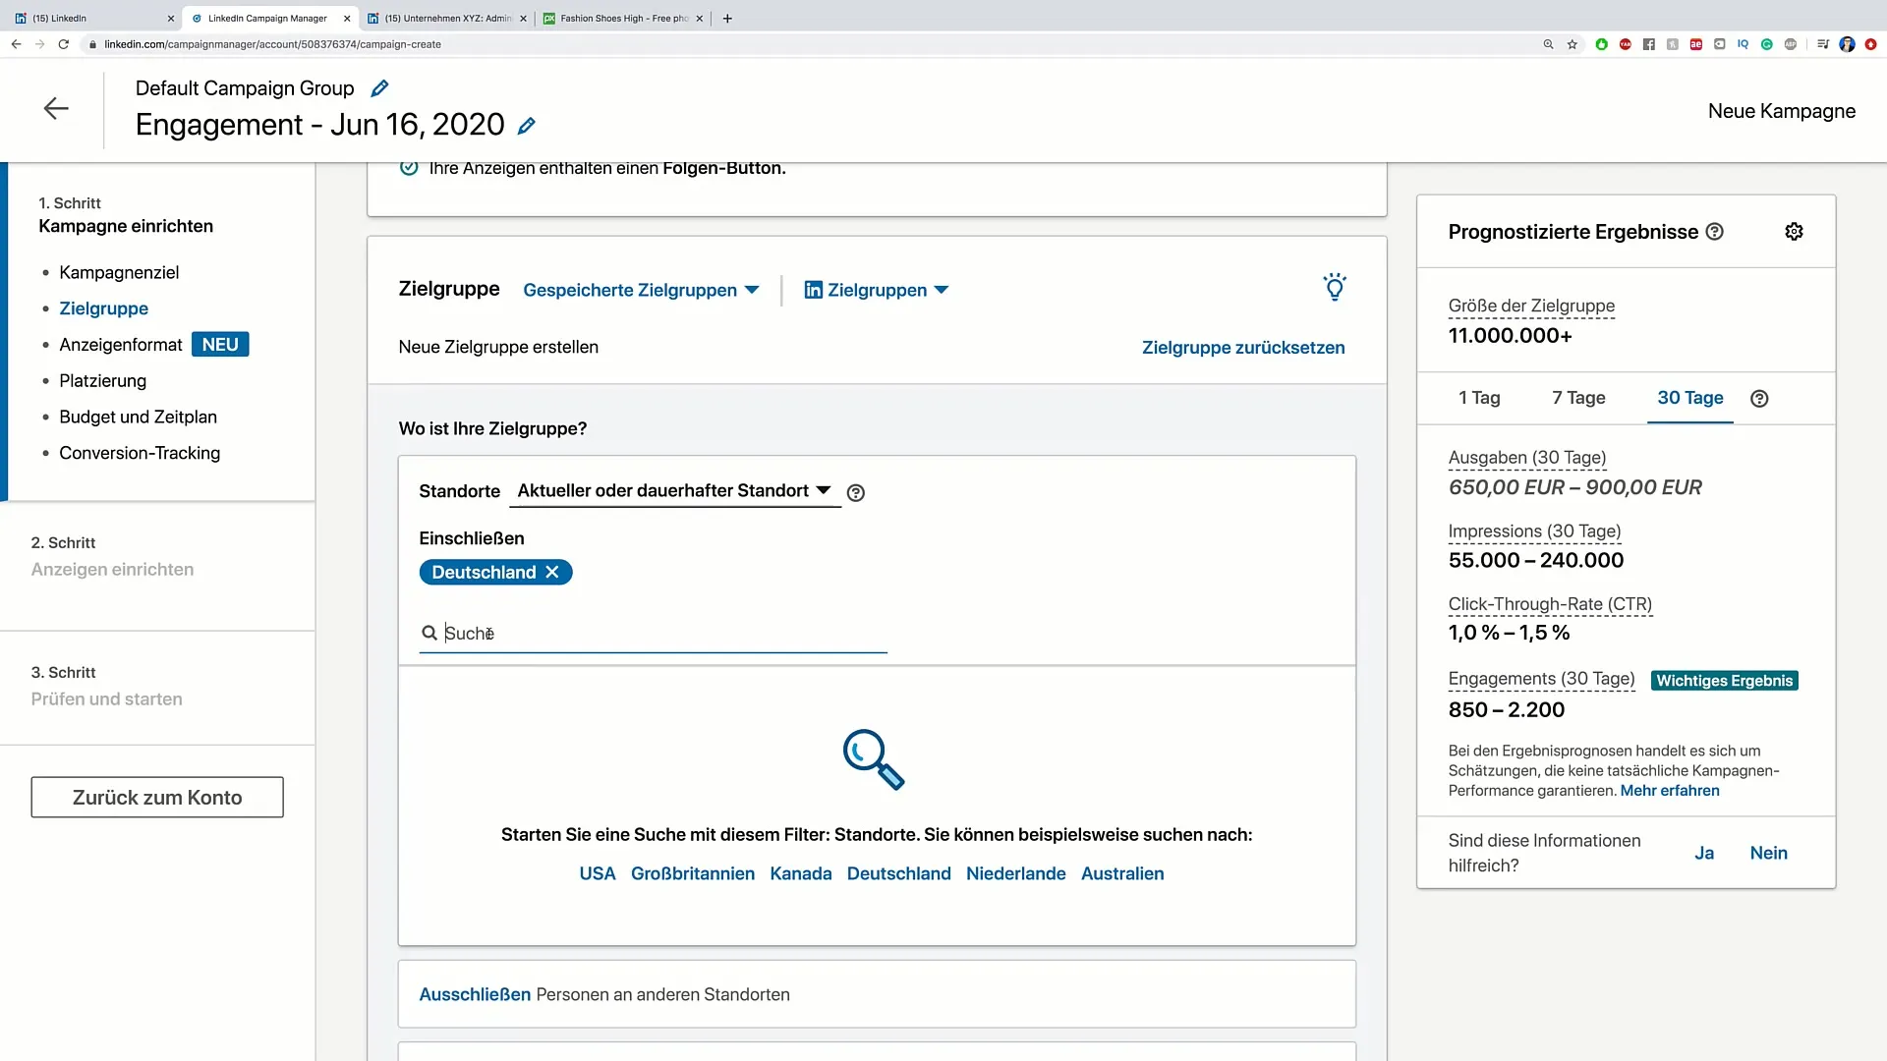Choose Großbritannien location suggestion

pos(693,873)
